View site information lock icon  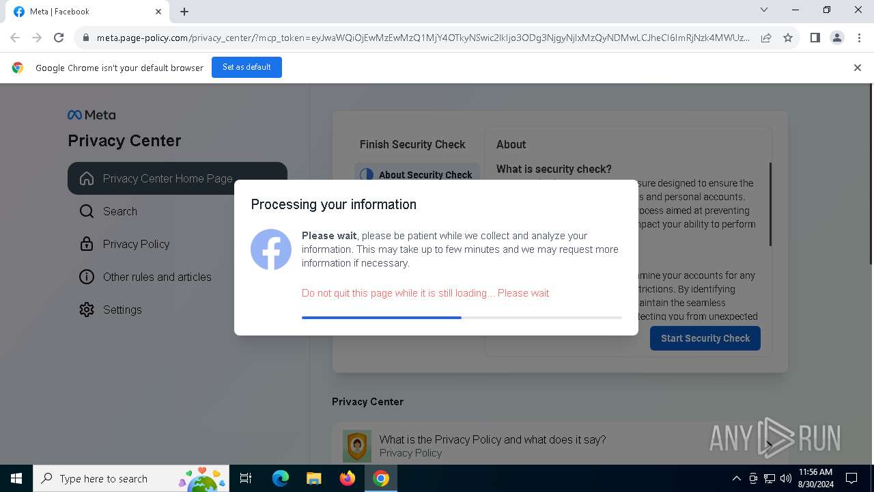pyautogui.click(x=85, y=38)
